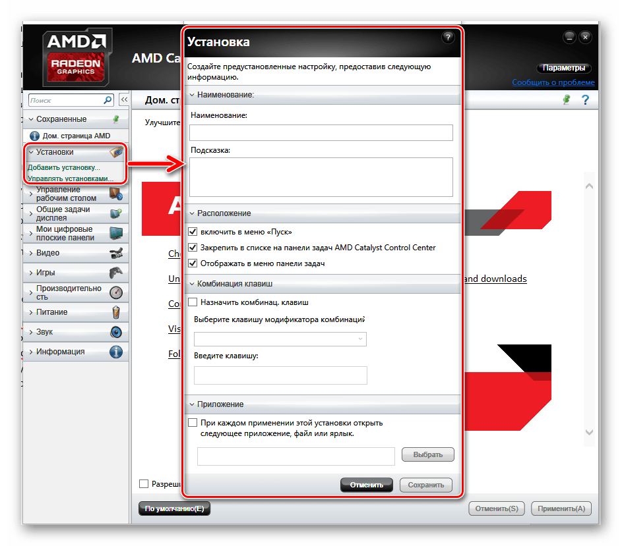This screenshot has height=546, width=622.
Task: Minimize the AMD Catalyst window
Action: coord(569,38)
